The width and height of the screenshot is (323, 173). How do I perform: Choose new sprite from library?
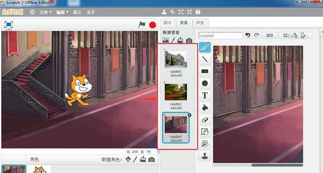(x=128, y=159)
